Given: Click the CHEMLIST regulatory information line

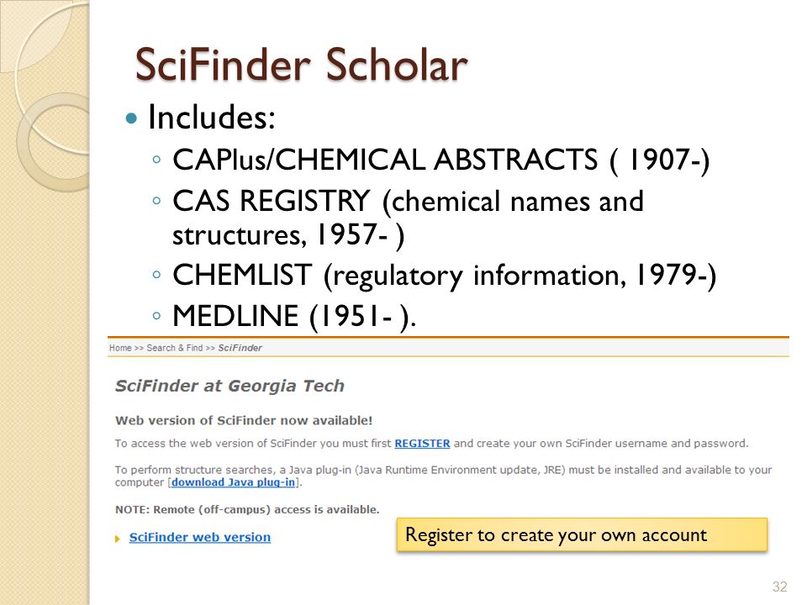Looking at the screenshot, I should pos(444,276).
